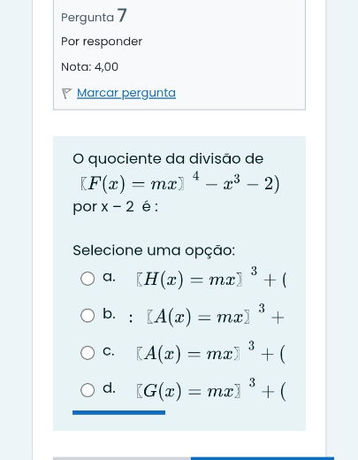Click the blue button at the bottom edge

point(263,458)
